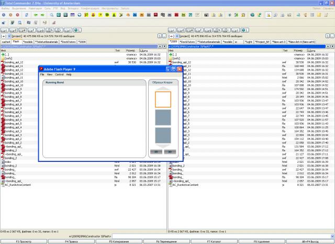Image resolution: width=335 pixels, height=244 pixels.
Task: Open left panel favorites star button
Action: (x=160, y=47)
